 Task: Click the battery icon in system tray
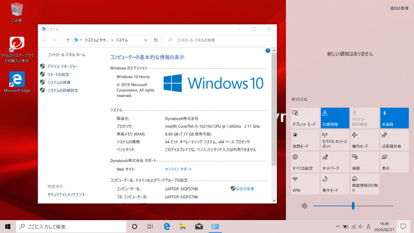346,226
